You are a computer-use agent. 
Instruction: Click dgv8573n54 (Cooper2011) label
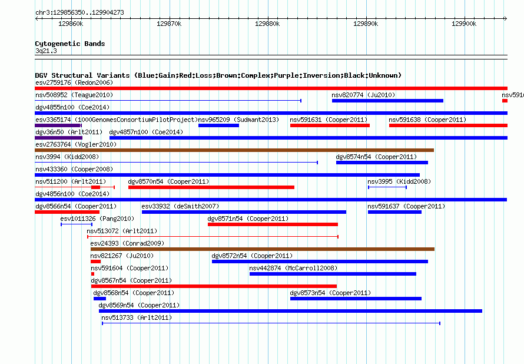click(330, 293)
